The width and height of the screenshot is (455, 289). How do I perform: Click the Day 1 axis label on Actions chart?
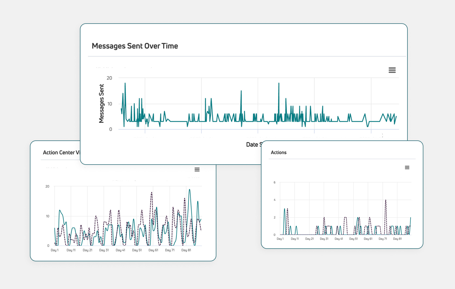coord(280,239)
